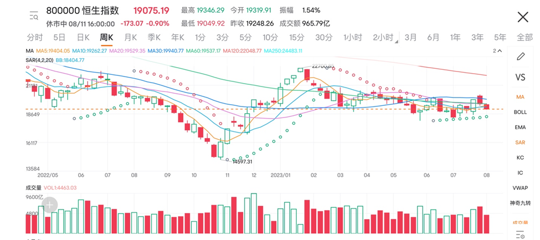Viewport: 540px width, 240px height.
Task: Select the 2小时 interval tab
Action: 383,37
